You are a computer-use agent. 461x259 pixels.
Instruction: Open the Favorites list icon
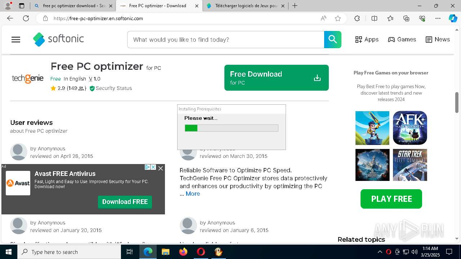click(x=390, y=18)
